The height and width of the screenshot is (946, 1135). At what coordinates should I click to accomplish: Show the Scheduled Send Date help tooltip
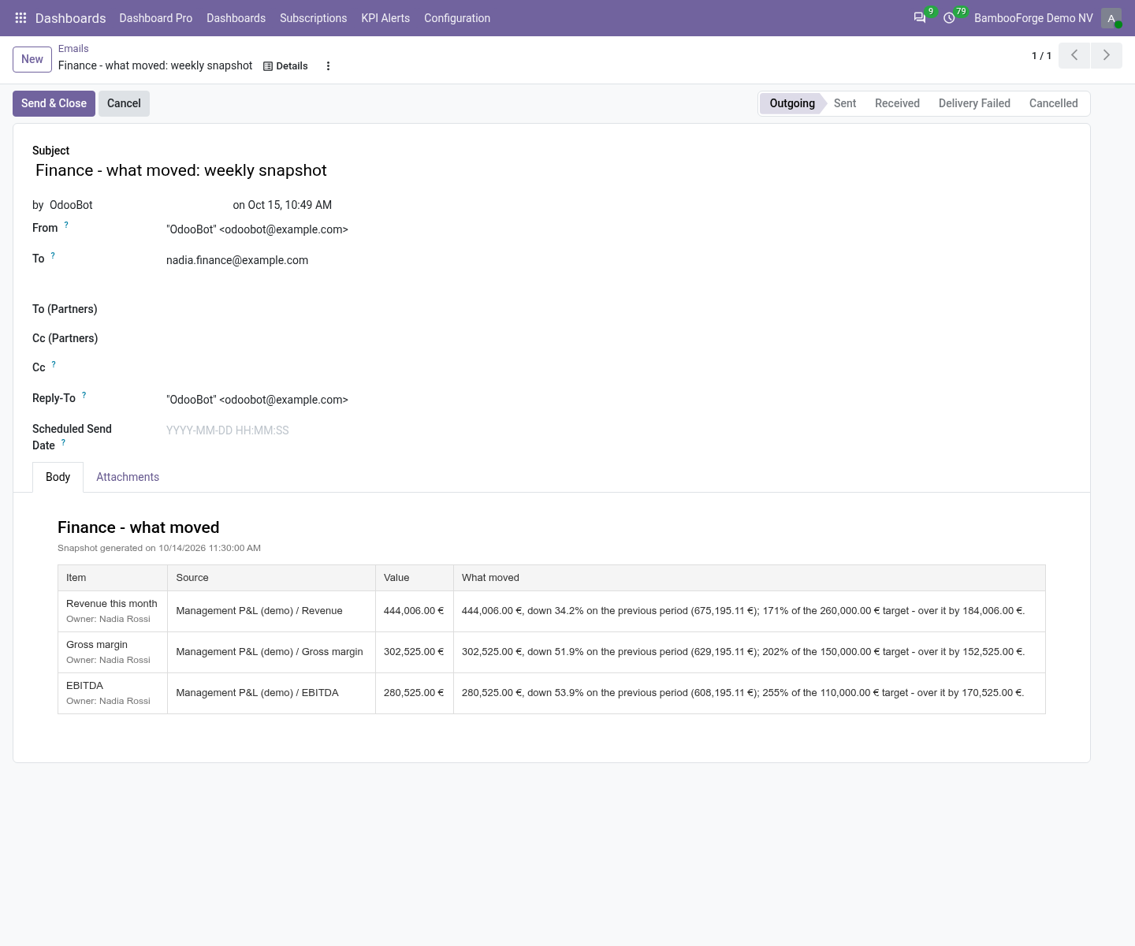pos(63,442)
